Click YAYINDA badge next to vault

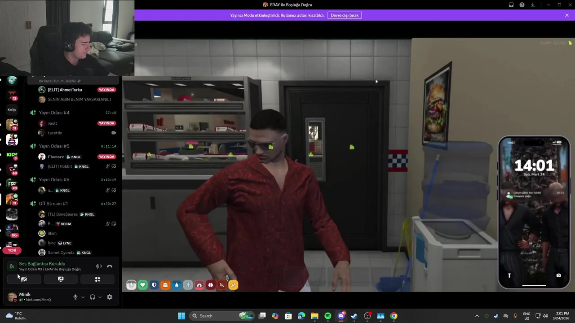[107, 123]
